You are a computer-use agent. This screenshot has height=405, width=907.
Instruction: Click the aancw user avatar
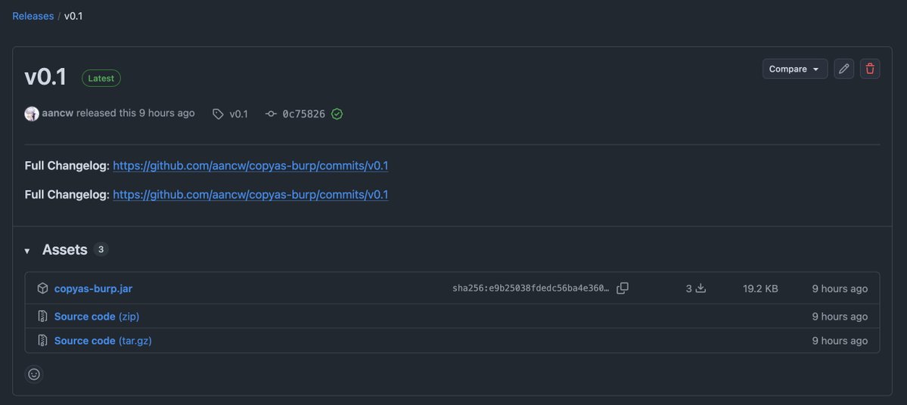click(x=32, y=114)
